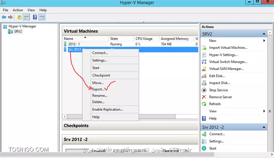Click the Actions pane scroll up arrow

(x=270, y=33)
